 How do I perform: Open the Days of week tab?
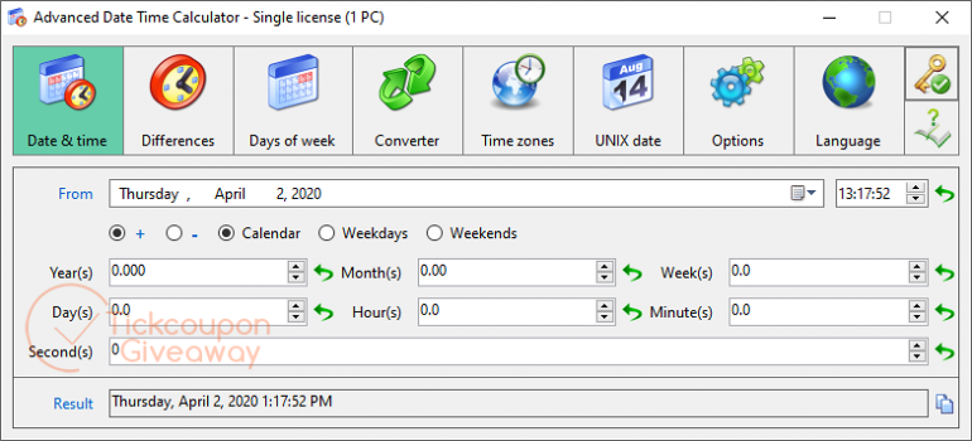[x=292, y=100]
